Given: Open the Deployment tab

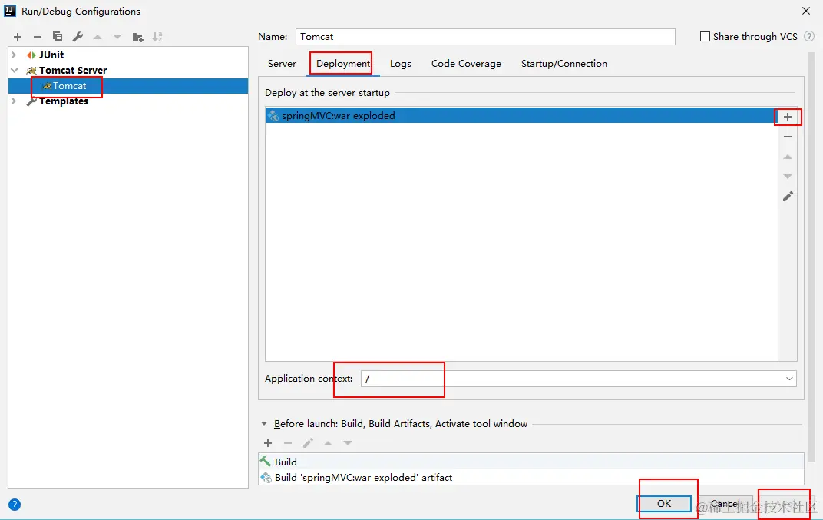Looking at the screenshot, I should point(343,64).
